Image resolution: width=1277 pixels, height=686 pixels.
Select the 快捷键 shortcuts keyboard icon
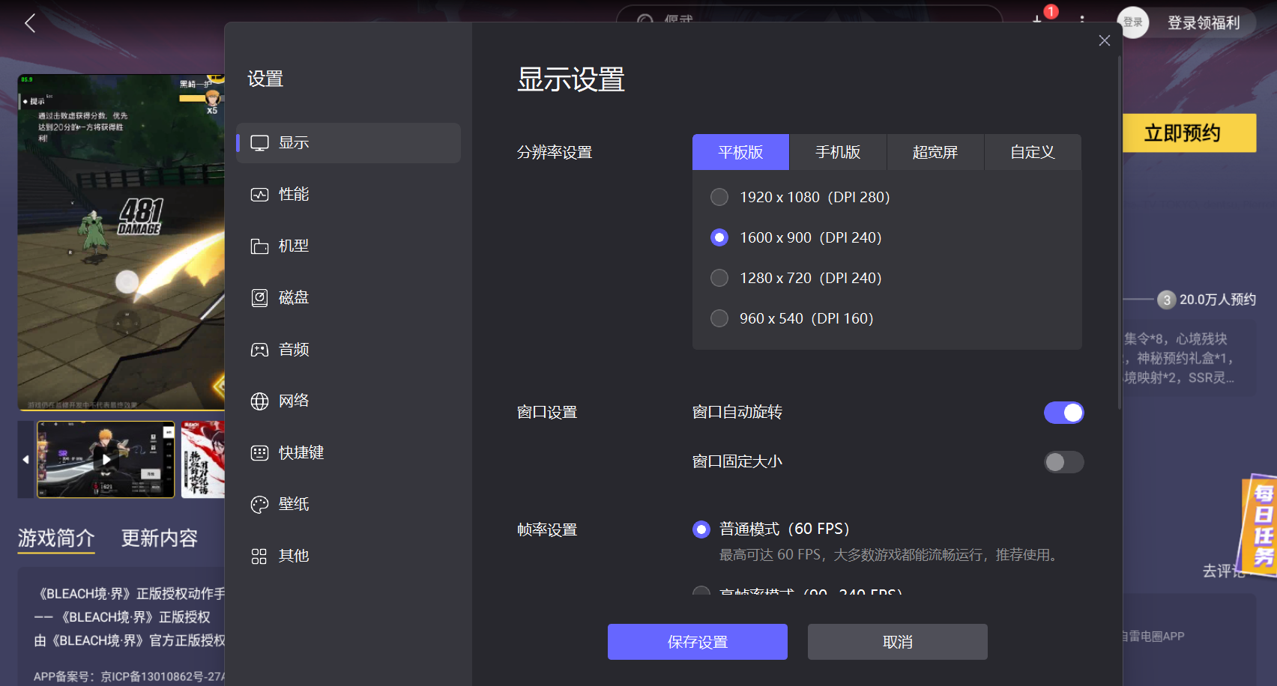[259, 453]
